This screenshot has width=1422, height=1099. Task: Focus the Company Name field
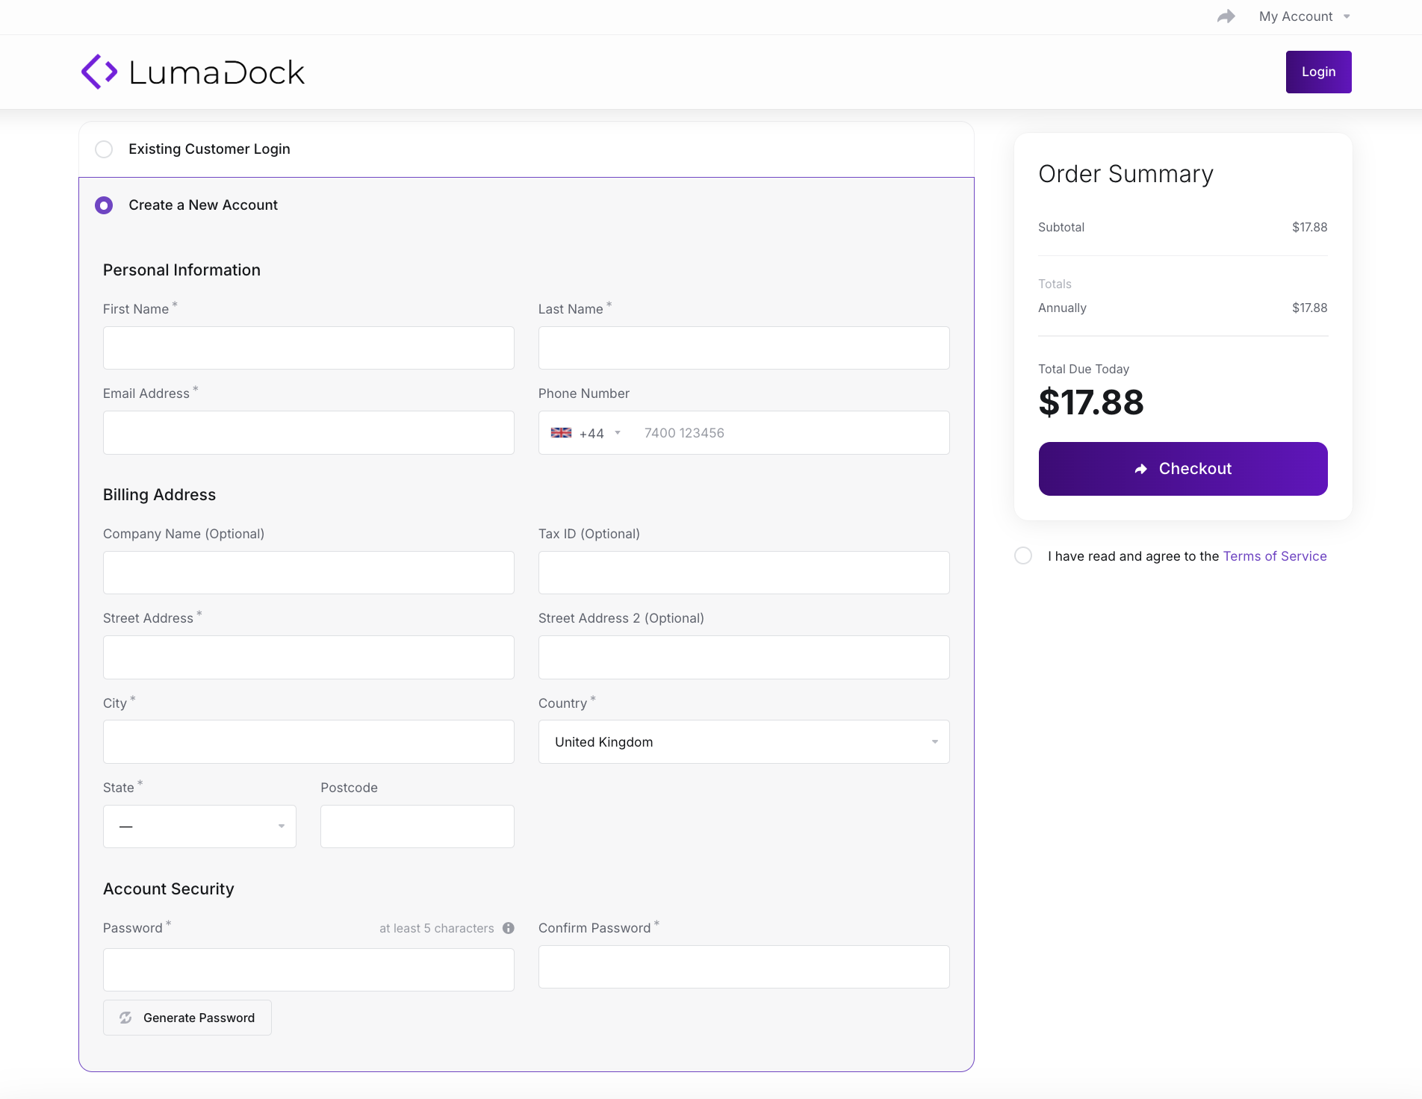308,573
